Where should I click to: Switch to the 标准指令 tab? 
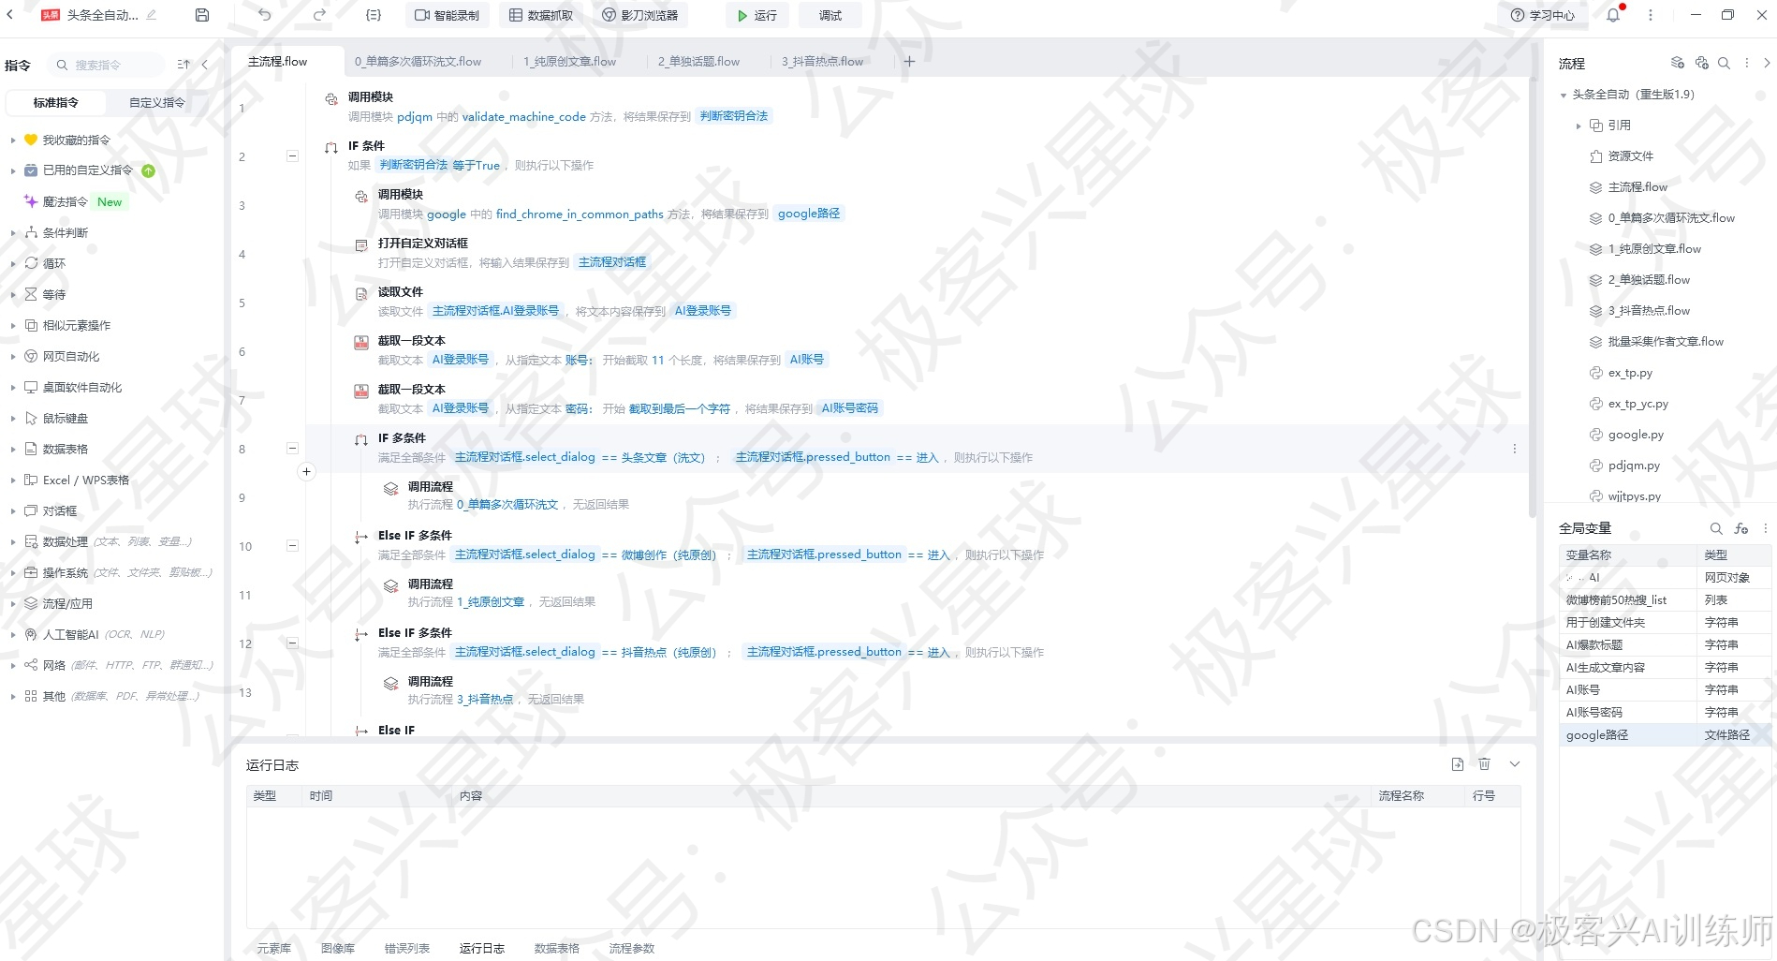pos(56,103)
